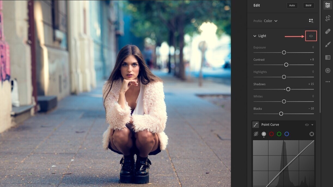Click the Edit panel title
Screen dimensions: 333x187
[256, 5]
